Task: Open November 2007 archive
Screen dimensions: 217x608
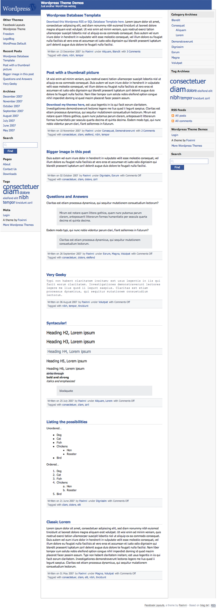Action: pyautogui.click(x=13, y=101)
